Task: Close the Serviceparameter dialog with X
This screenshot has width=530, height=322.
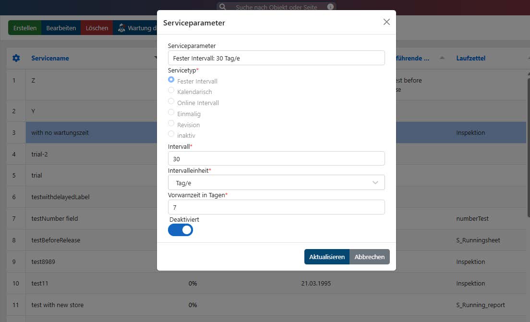Action: (386, 22)
